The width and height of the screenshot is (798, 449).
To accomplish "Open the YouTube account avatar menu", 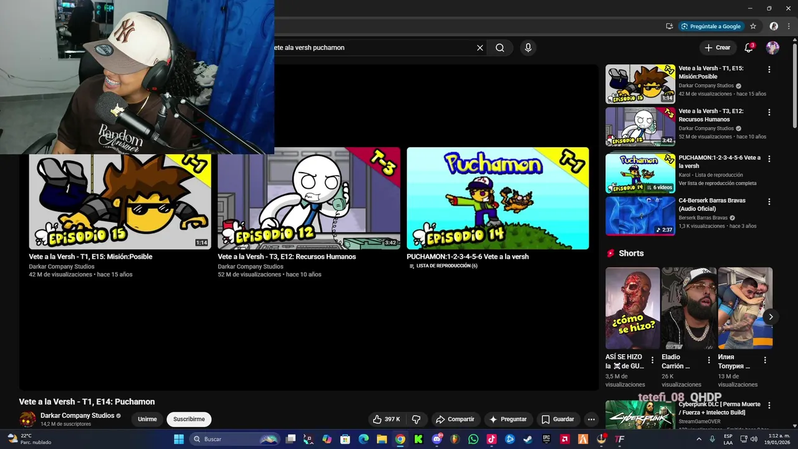I will [x=772, y=47].
